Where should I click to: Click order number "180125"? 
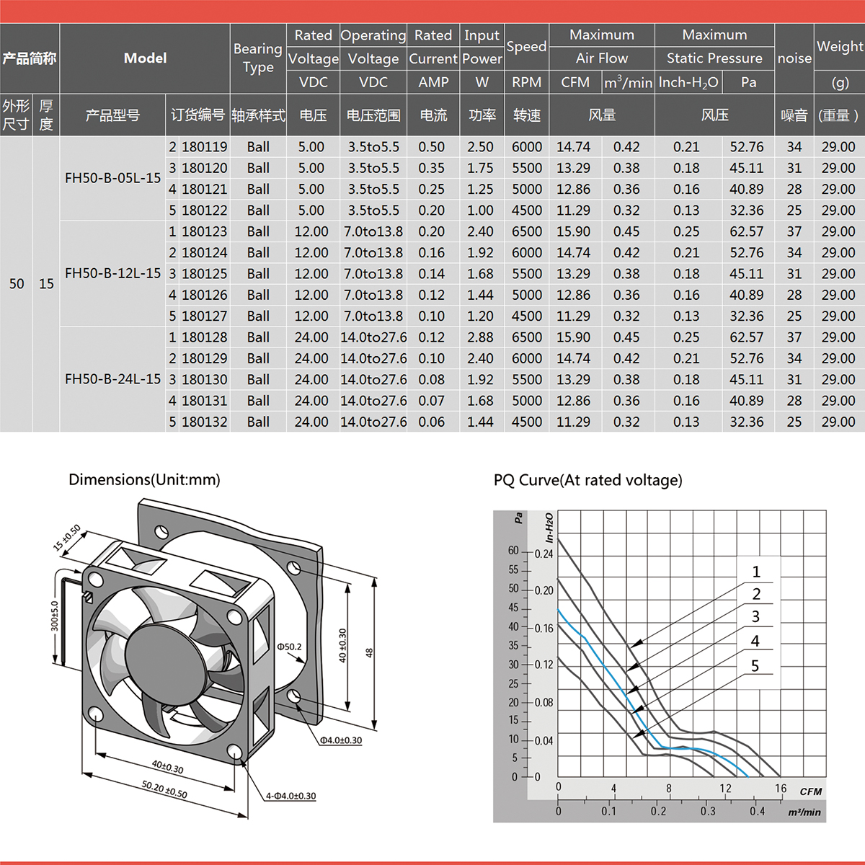coord(205,274)
